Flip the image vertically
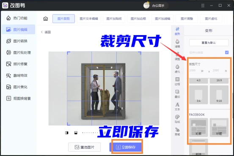 coord(76,133)
